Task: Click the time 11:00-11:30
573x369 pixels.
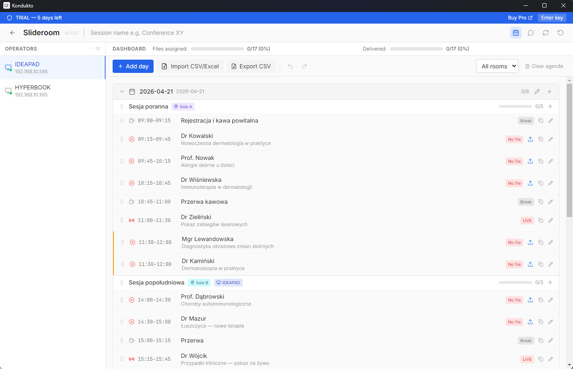Action: pos(154,220)
